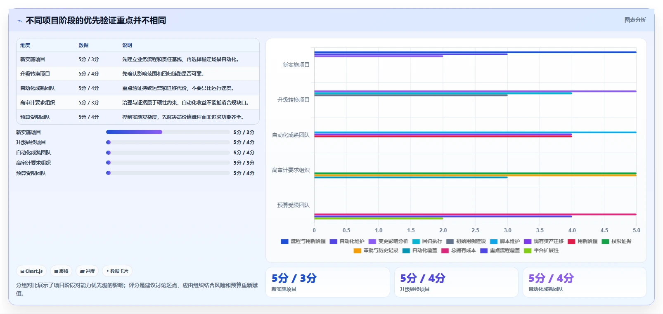The height and width of the screenshot is (314, 663).
Task: Toggle 变更影响分析 legend swatch
Action: click(372, 241)
